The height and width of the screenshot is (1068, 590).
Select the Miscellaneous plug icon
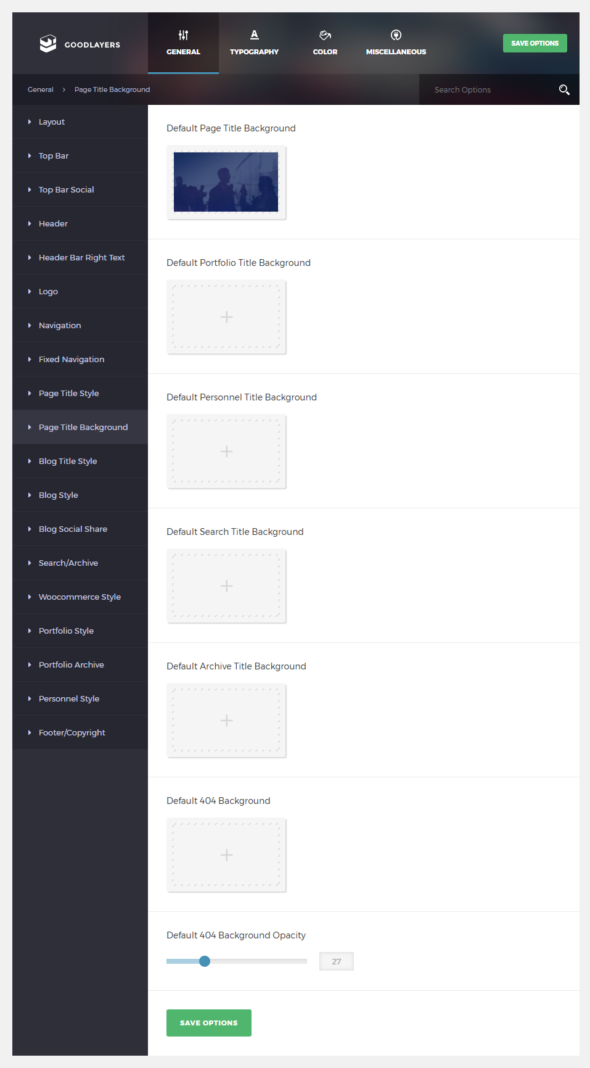coord(396,35)
